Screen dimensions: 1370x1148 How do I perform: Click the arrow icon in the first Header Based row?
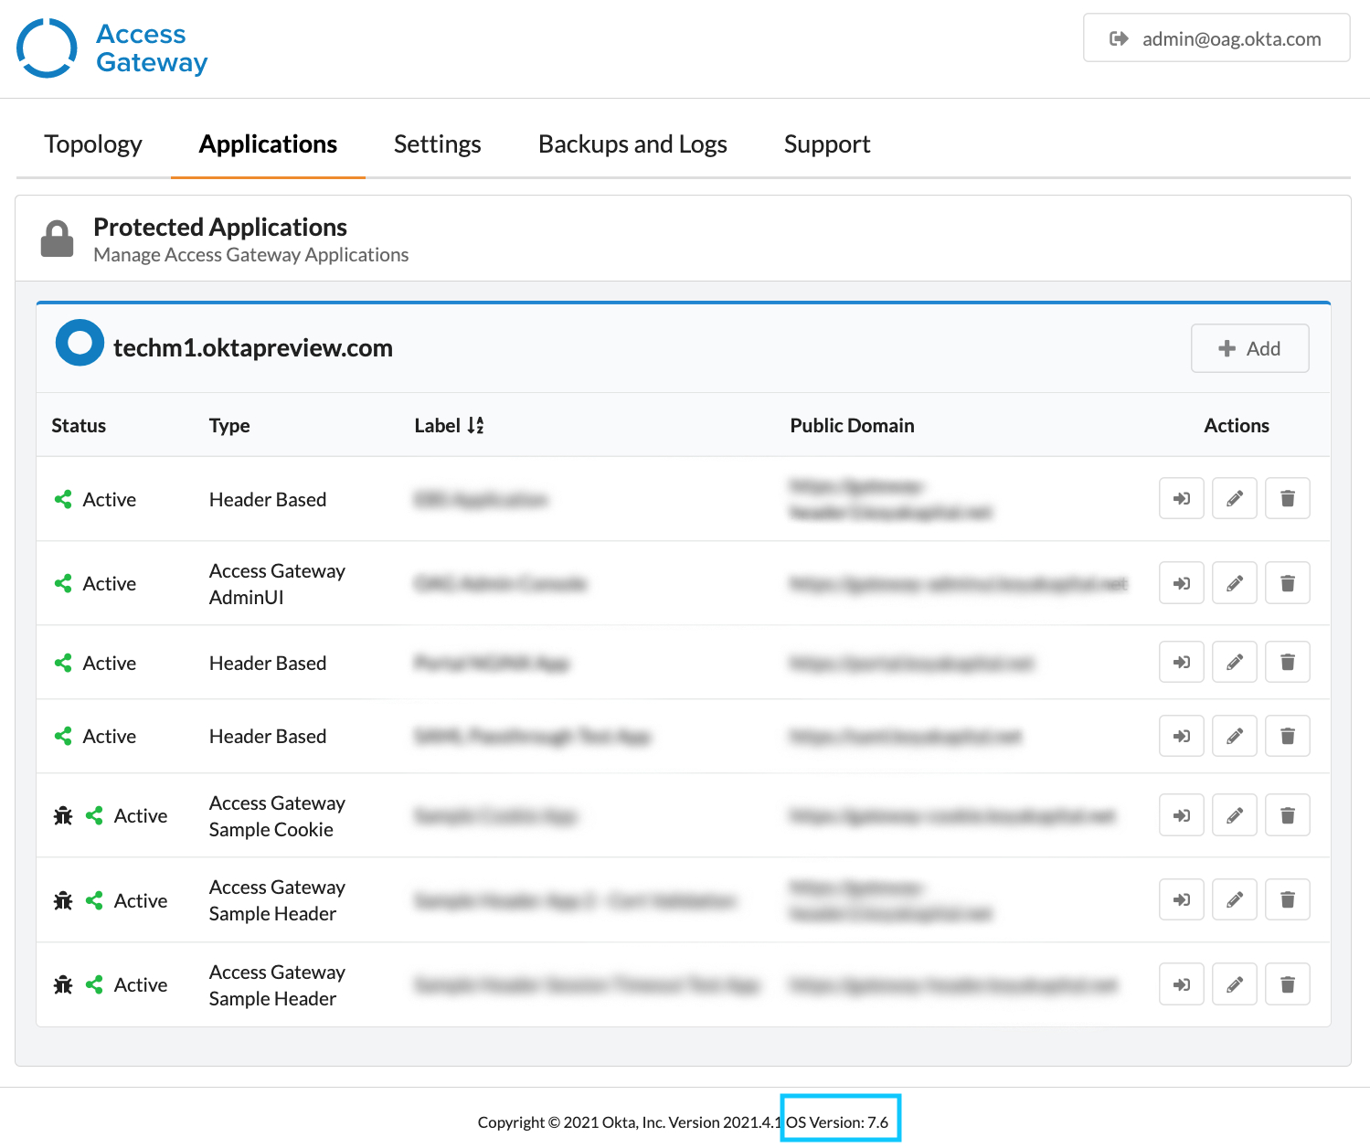1181,498
